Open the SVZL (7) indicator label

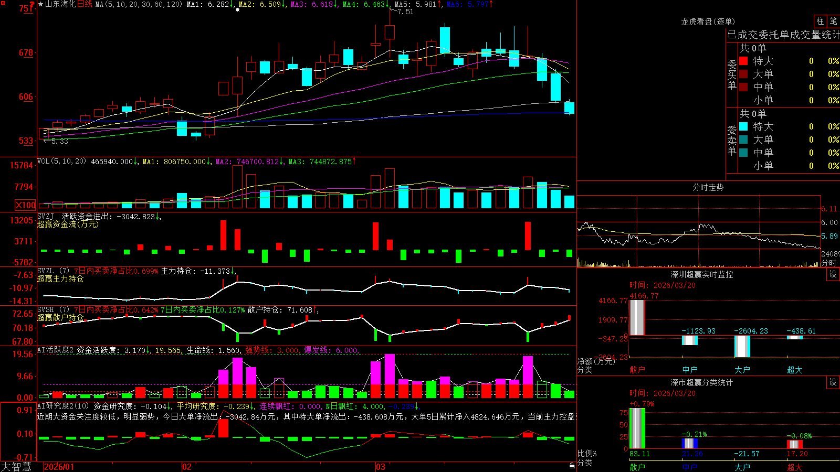[53, 271]
